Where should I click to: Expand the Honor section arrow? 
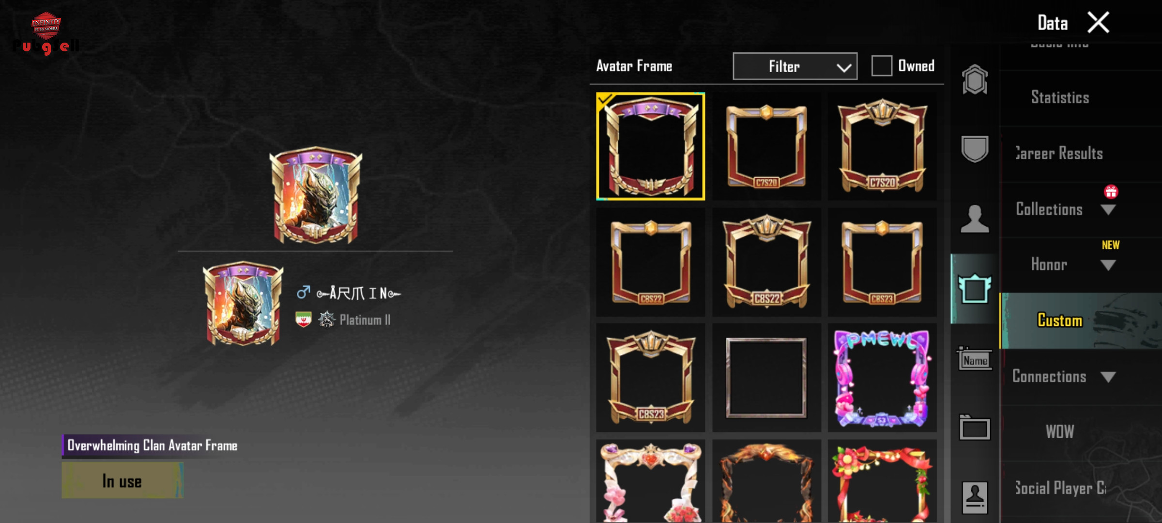[x=1108, y=265]
